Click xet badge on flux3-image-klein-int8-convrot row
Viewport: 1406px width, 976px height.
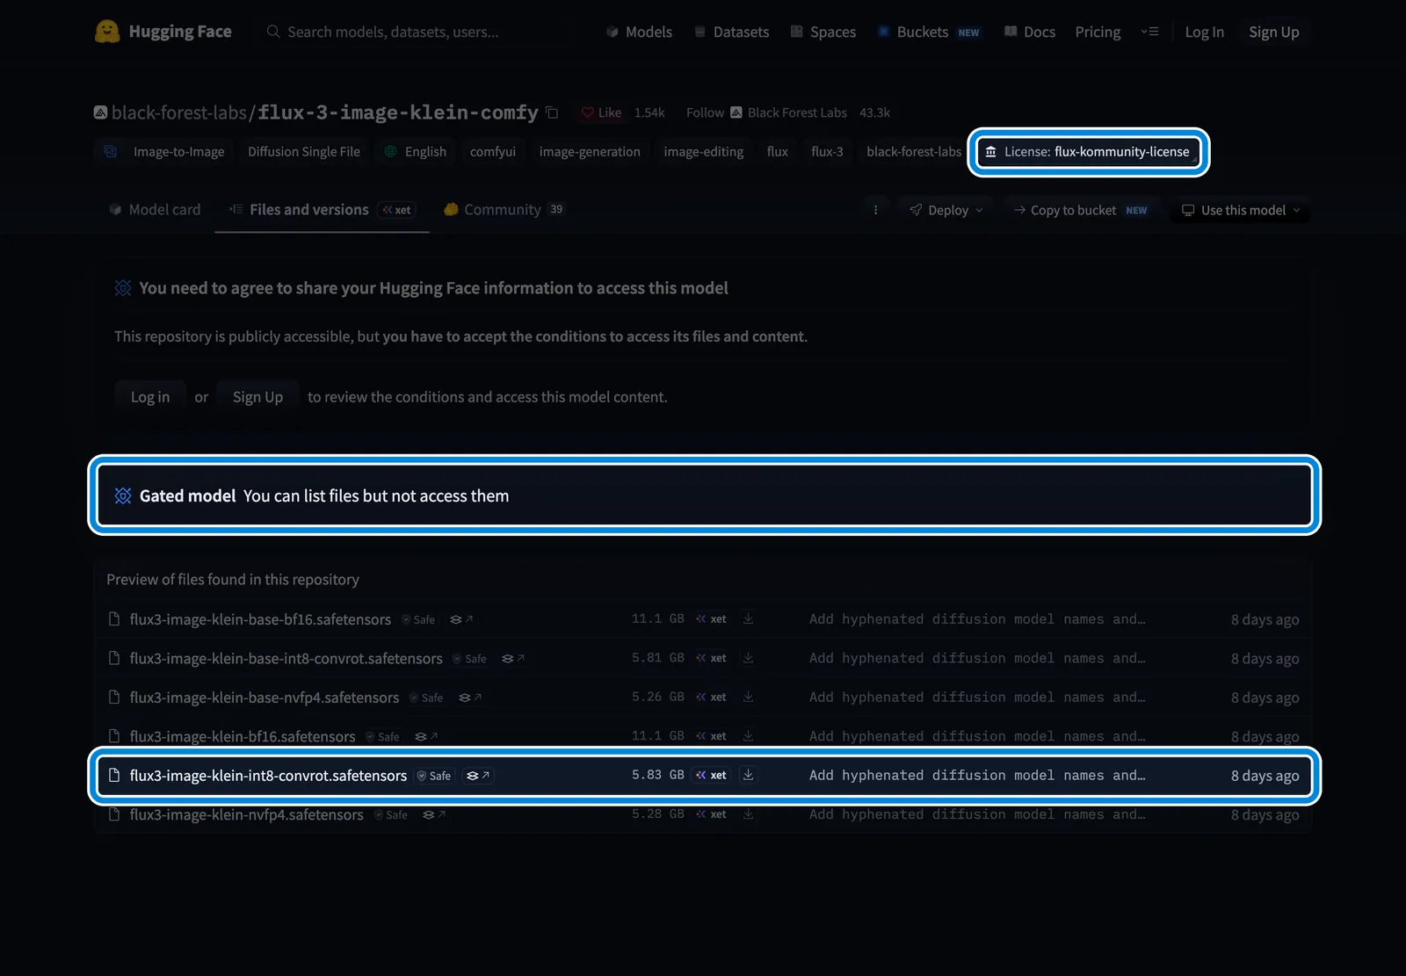pos(711,775)
